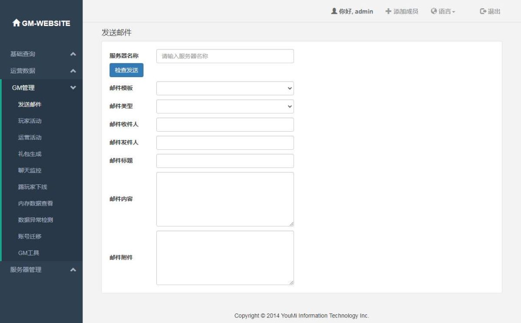This screenshot has width=521, height=323.
Task: Click the GM-WEBSITE brand link
Action: [x=41, y=23]
